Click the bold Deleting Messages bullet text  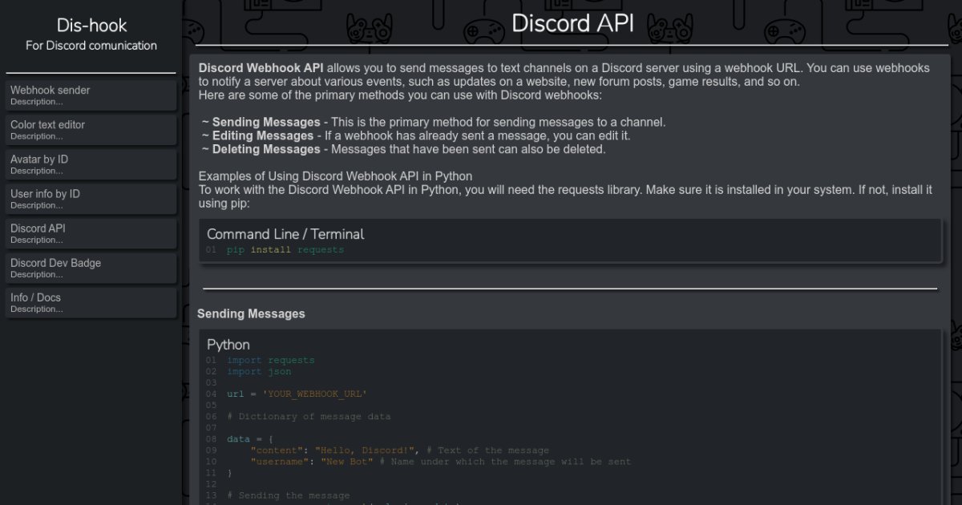(x=265, y=149)
